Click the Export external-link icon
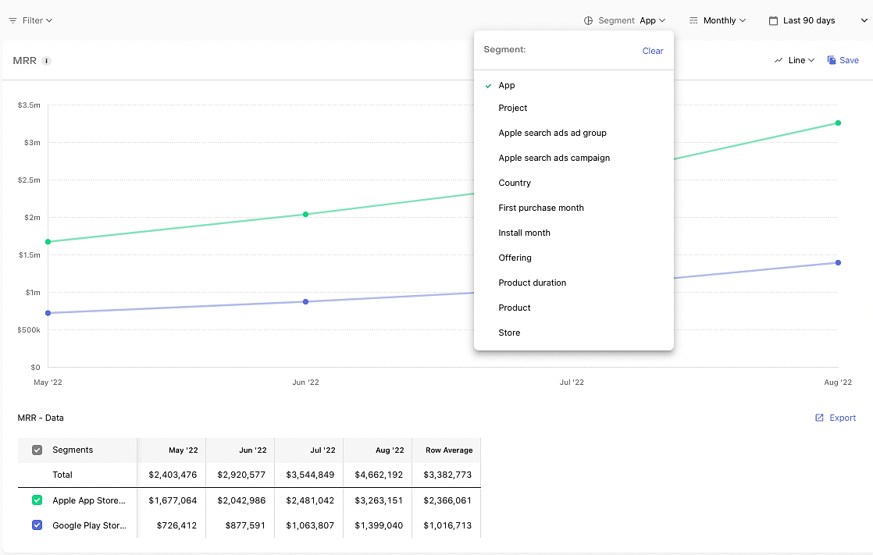 pos(819,418)
